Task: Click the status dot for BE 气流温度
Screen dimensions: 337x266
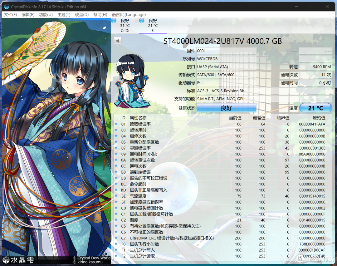Action: click(116, 196)
